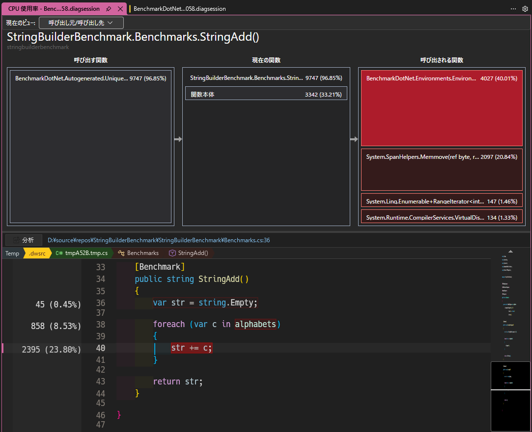Click the StringAdd method cube icon
Viewport: 532px width, 432px height.
[172, 253]
